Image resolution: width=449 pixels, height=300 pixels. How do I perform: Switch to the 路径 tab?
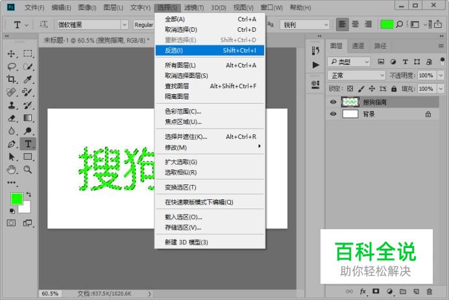tap(380, 45)
